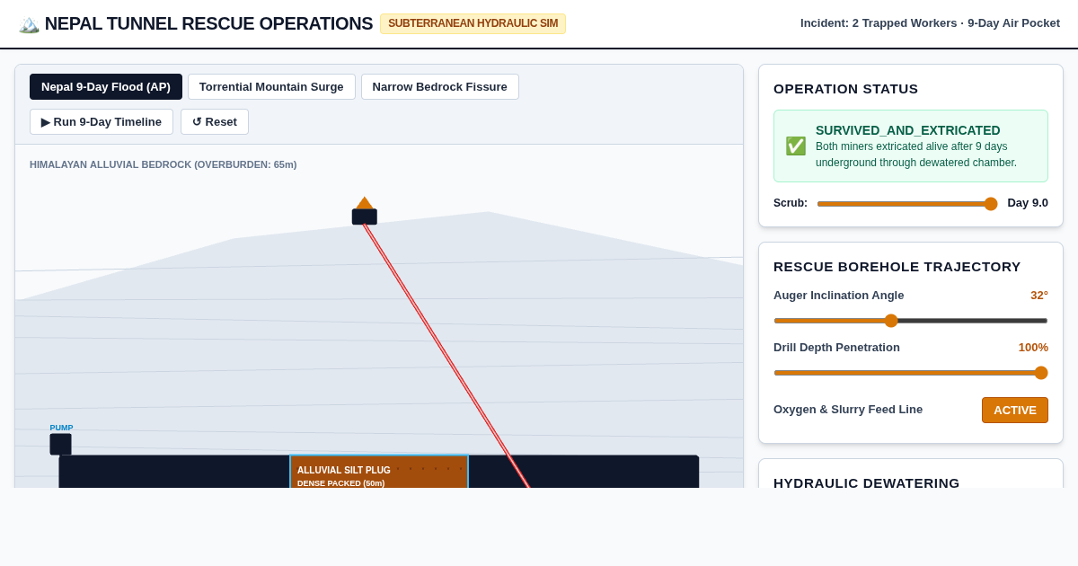Viewport: 1078px width, 566px height.
Task: Open the Narrow Bedrock Fissure scenario
Action: coord(440,86)
